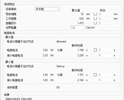The width and height of the screenshot is (124, 100).
Task: Click 计算 label in 最小值 group
Action: 60,75
